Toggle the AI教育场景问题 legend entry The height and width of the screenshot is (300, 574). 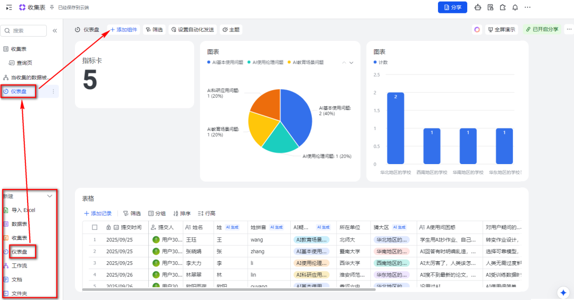click(306, 62)
